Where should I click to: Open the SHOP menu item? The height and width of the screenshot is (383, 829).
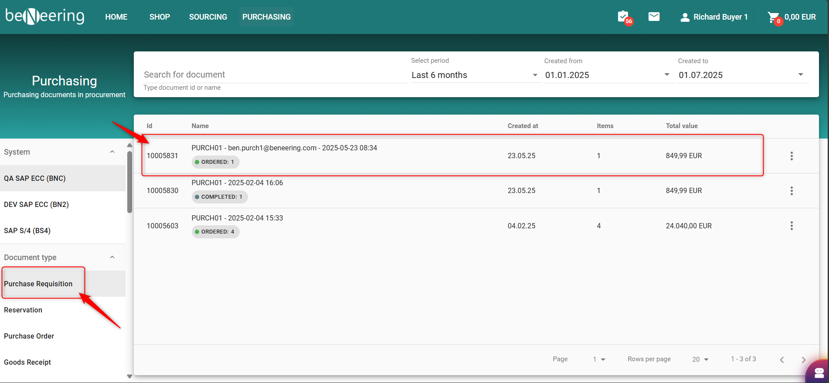pyautogui.click(x=160, y=17)
